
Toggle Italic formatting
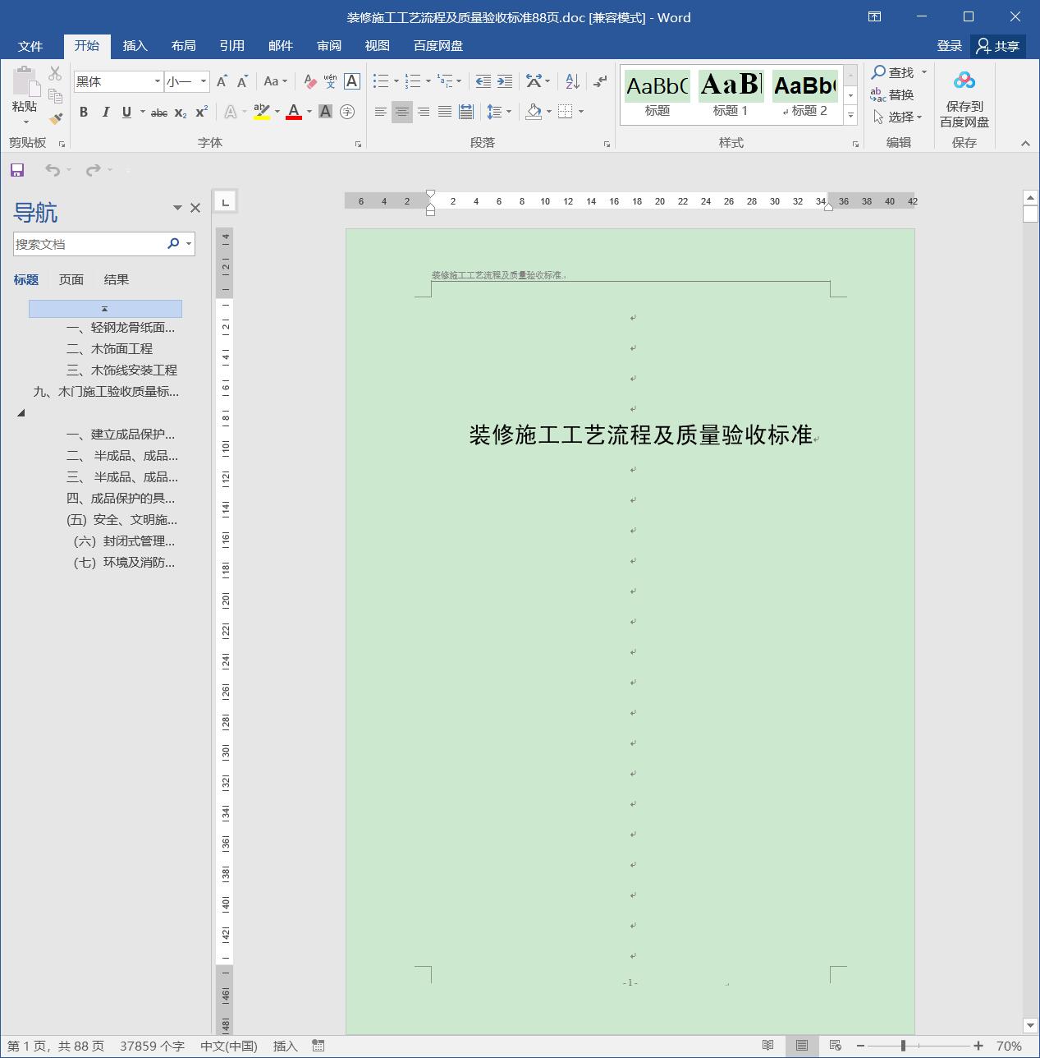105,112
